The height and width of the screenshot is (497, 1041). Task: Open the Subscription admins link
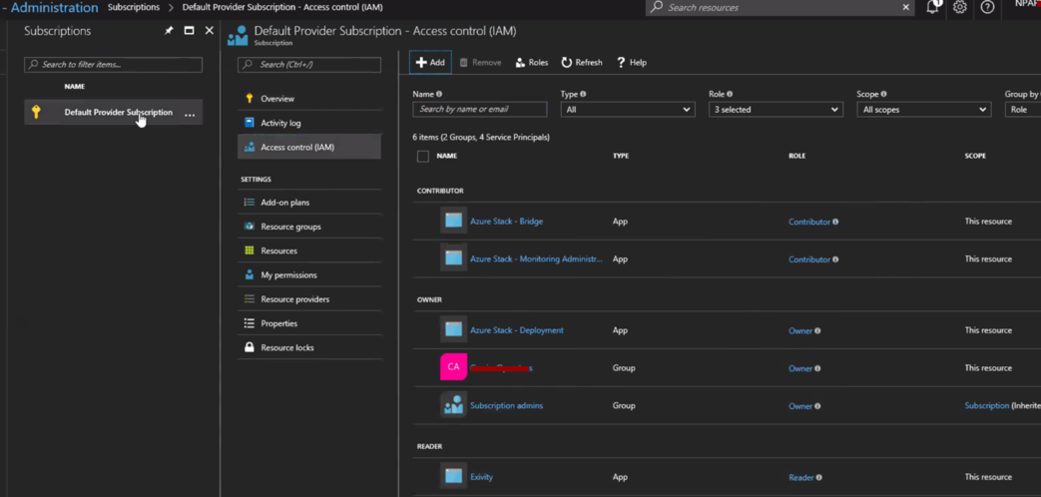click(x=507, y=405)
